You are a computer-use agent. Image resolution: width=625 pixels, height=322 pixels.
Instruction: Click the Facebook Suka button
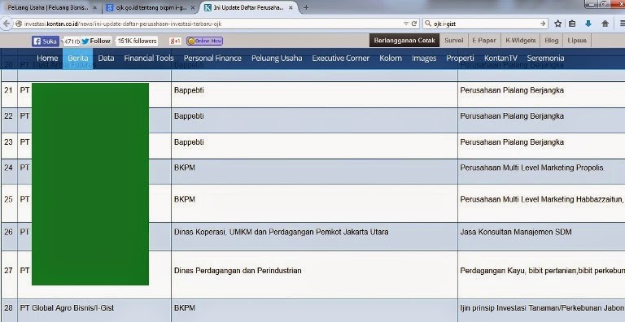[x=46, y=41]
